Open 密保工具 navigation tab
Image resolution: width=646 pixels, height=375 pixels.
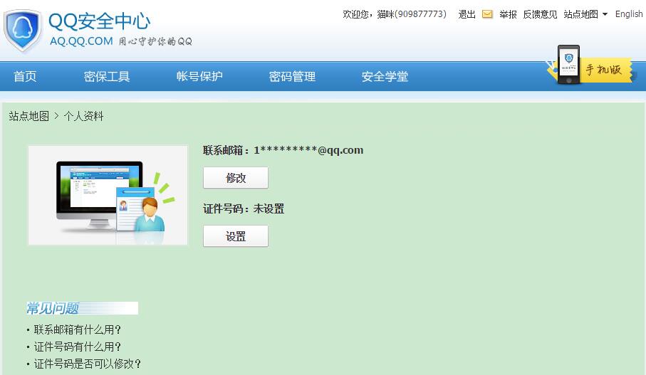pyautogui.click(x=107, y=76)
